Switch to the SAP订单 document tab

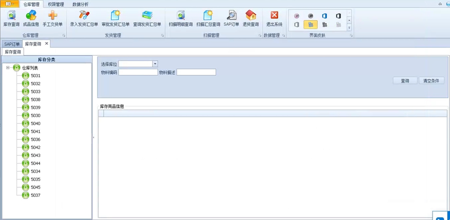[x=12, y=44]
